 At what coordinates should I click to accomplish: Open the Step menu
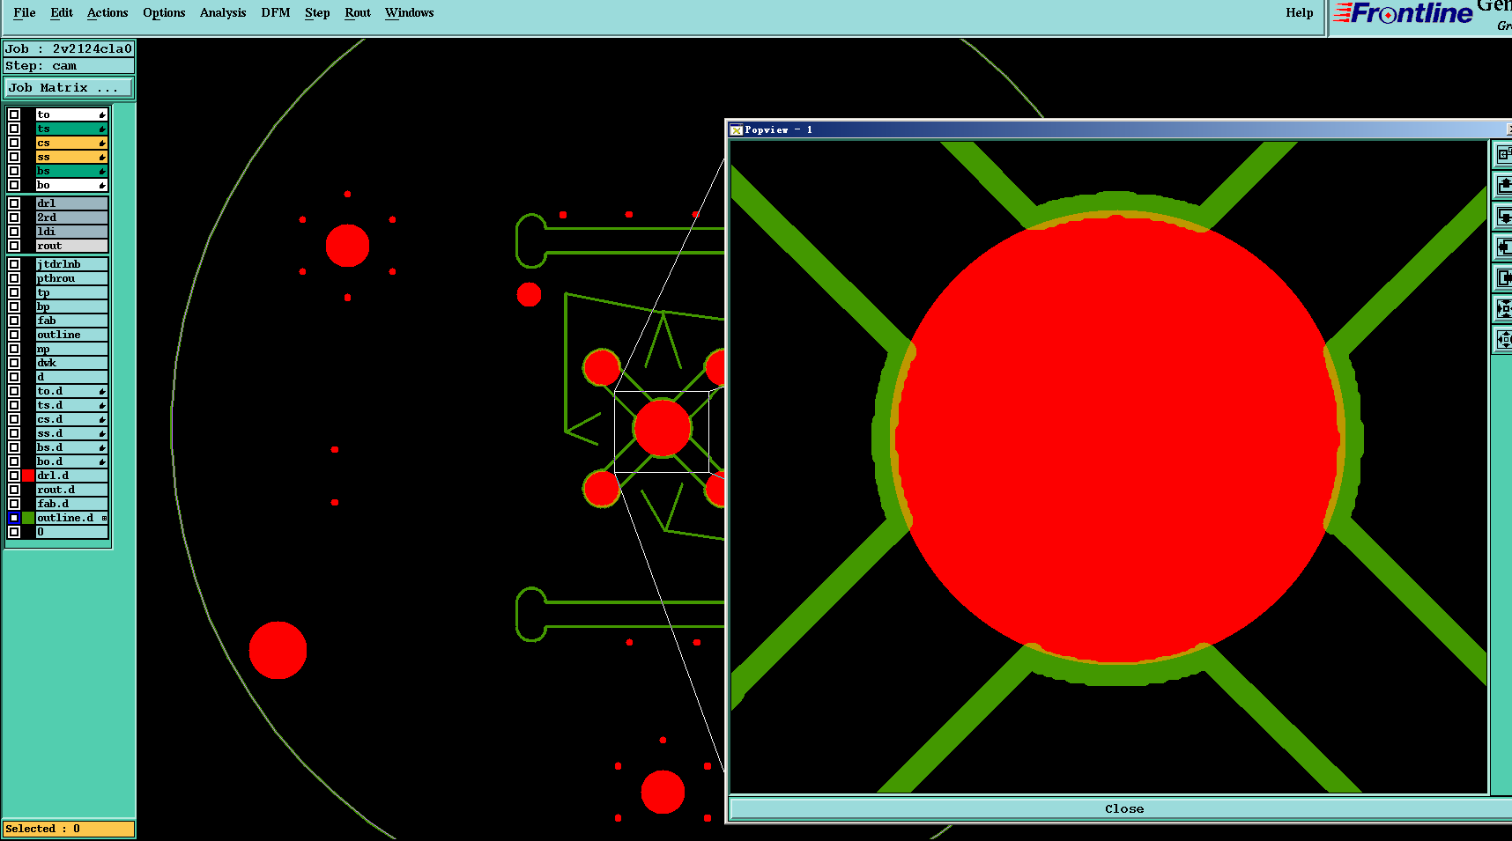pos(317,12)
